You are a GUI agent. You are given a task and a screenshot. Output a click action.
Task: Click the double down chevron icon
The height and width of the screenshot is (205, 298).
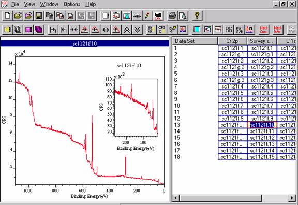pyautogui.click(x=137, y=30)
